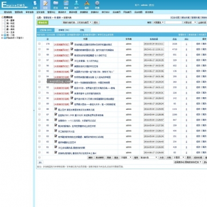Click the edit icon in row ID 90
207x207 pixels.
pos(72,98)
